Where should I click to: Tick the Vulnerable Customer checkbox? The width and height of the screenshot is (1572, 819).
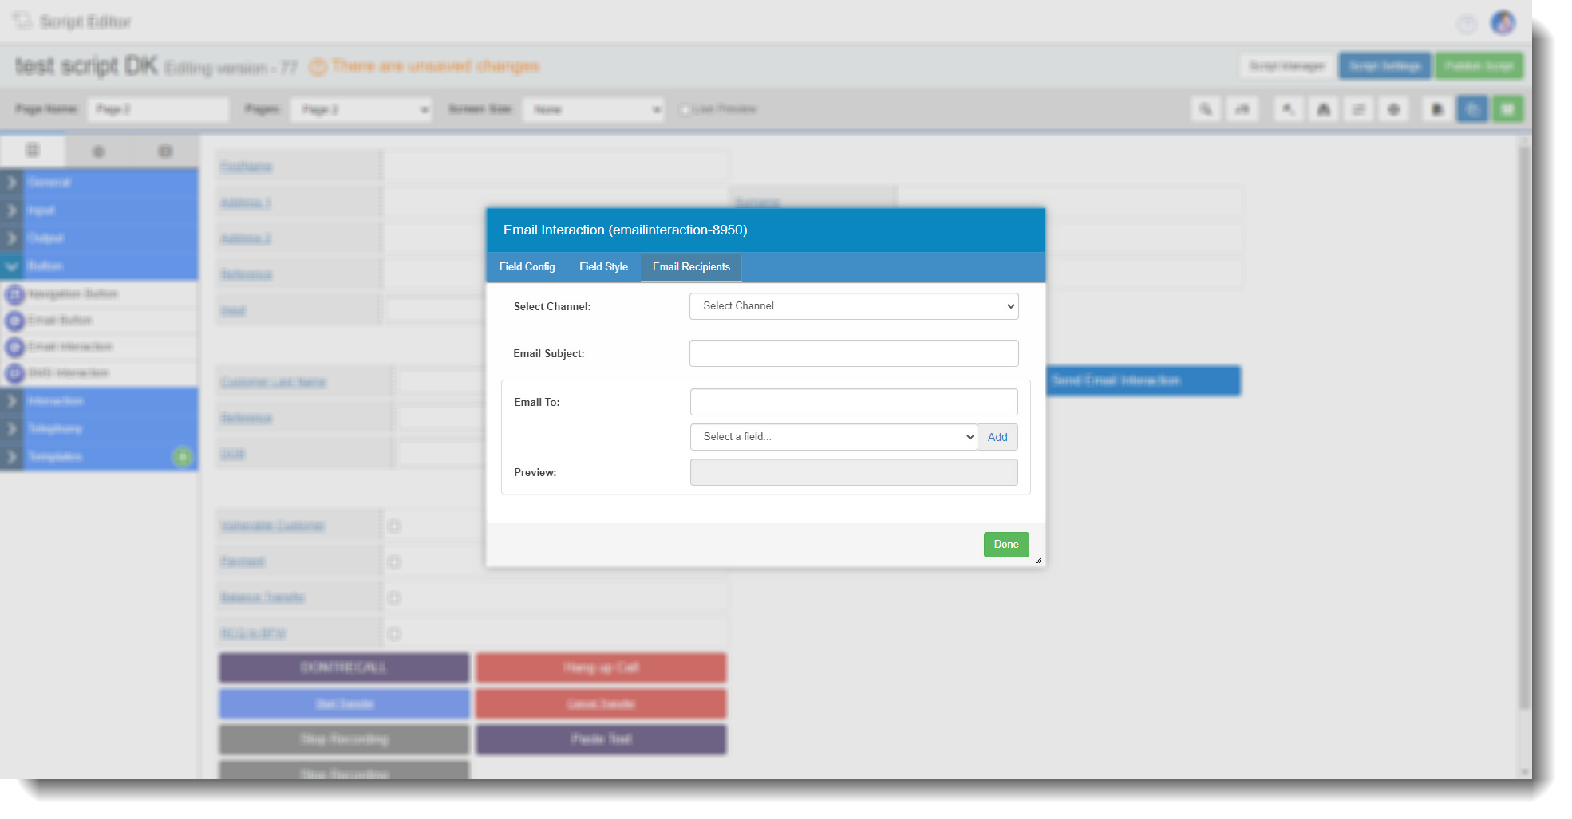(394, 526)
